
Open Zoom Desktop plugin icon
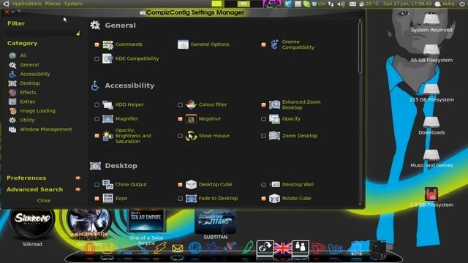(x=275, y=136)
